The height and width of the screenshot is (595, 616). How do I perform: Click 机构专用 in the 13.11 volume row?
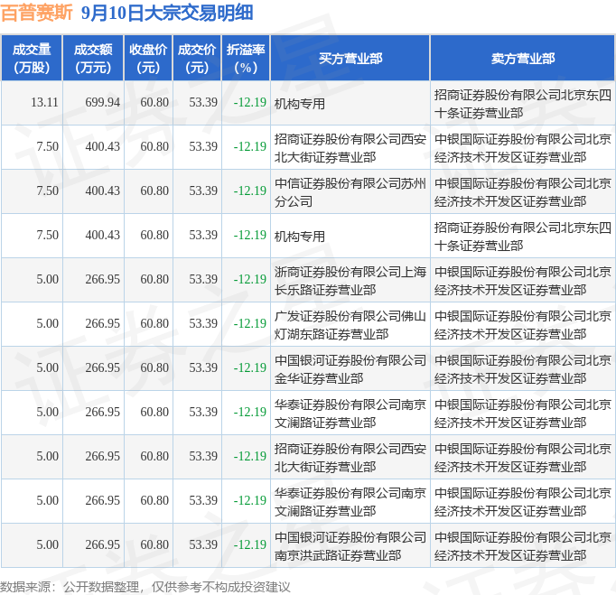300,104
